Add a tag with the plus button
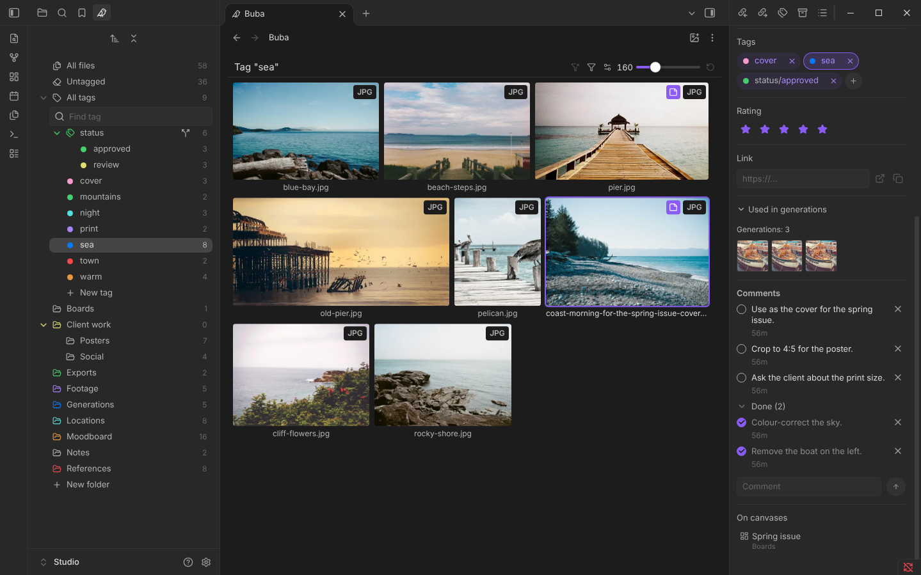Screen dimensions: 921x575 pos(853,81)
